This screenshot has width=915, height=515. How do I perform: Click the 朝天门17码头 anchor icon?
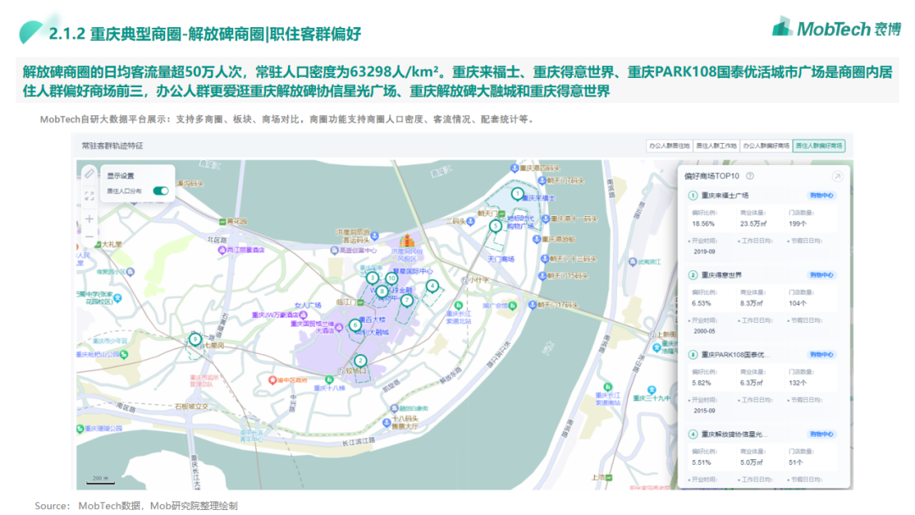click(x=531, y=305)
